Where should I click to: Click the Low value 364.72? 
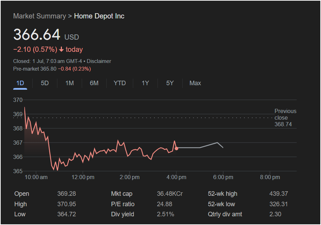pos(66,214)
